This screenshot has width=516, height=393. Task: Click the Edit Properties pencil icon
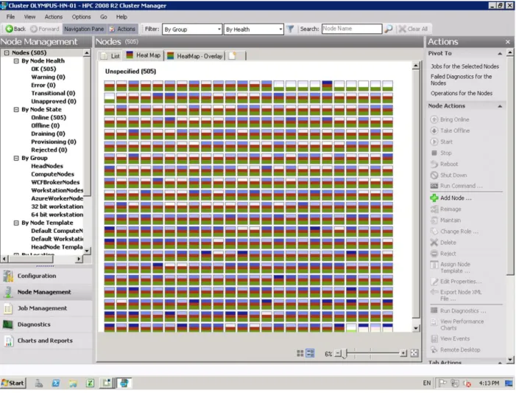click(434, 281)
